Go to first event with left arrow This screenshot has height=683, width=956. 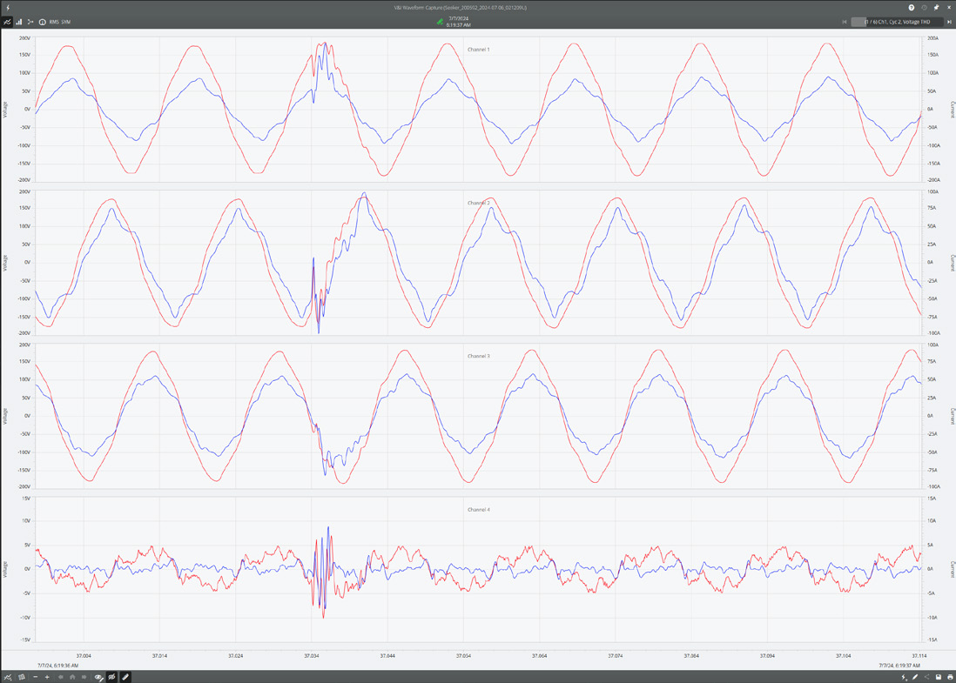[x=845, y=21]
